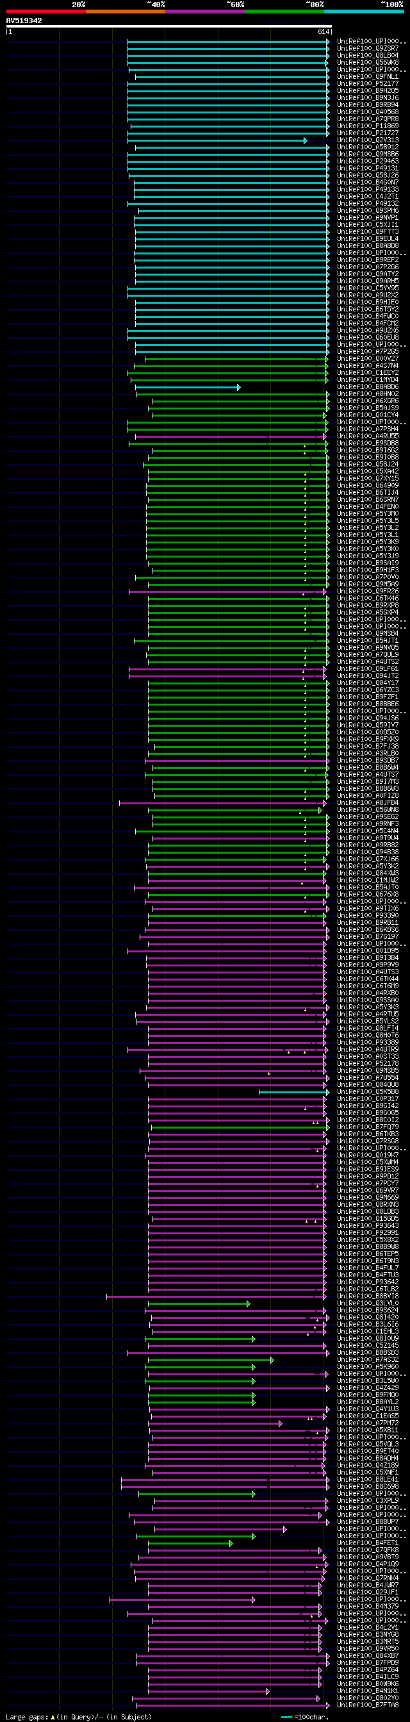This screenshot has width=410, height=1722.
Task: Select hit label UniRef100_C1MJW2
Action: pyautogui.click(x=368, y=881)
